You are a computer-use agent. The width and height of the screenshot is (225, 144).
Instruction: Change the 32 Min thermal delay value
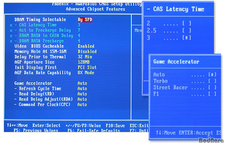(x=85, y=57)
